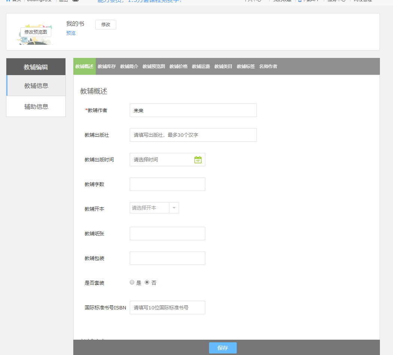Click the 修改 button beside 我的书
This screenshot has width=393, height=355.
106,25
